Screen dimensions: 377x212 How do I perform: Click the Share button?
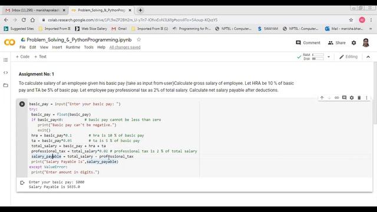click(336, 43)
